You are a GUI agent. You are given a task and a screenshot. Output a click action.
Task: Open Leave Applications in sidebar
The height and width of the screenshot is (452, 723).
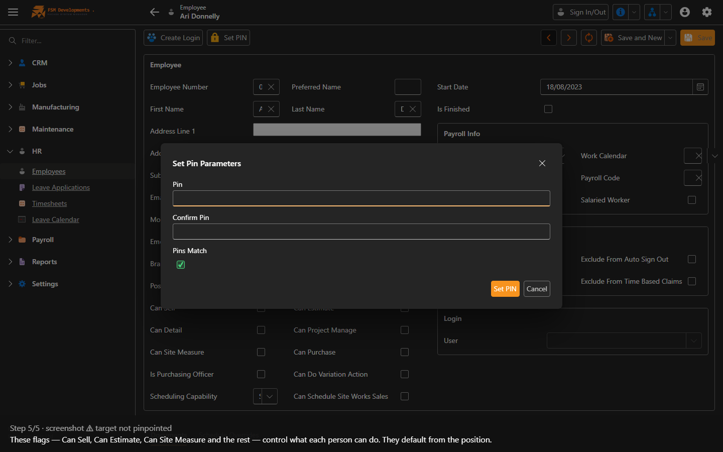coord(61,187)
